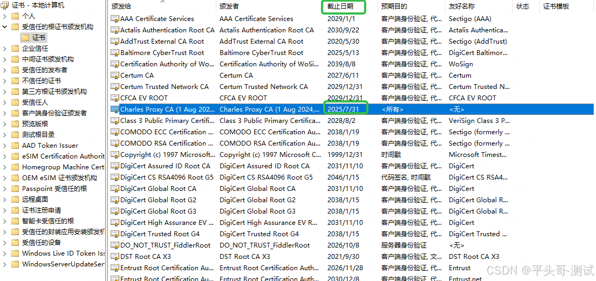
Task: Expand the 受信任人 folder
Action: point(4,102)
